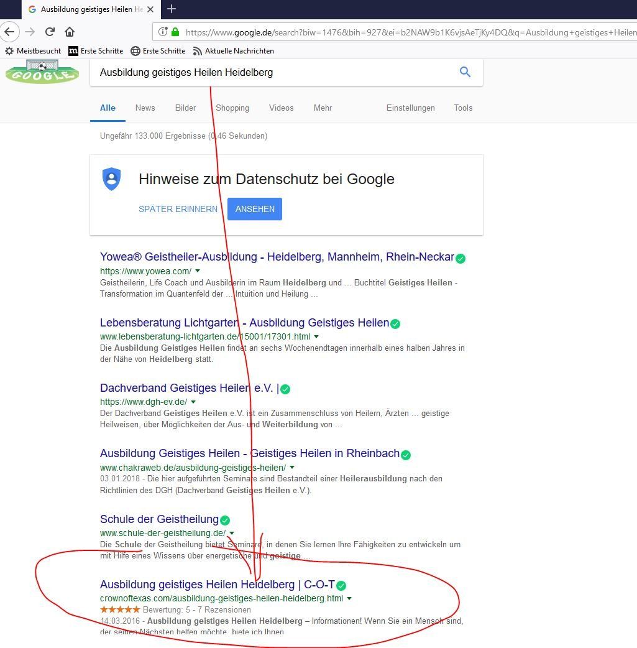Image resolution: width=637 pixels, height=648 pixels.
Task: Go to the Home page icon
Action: (x=70, y=32)
